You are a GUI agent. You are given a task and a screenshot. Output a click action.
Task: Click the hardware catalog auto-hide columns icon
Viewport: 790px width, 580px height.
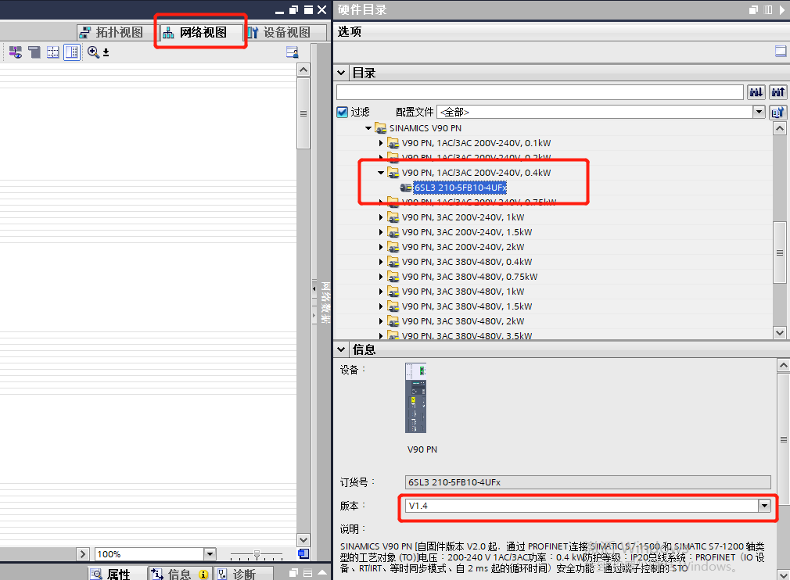[768, 9]
